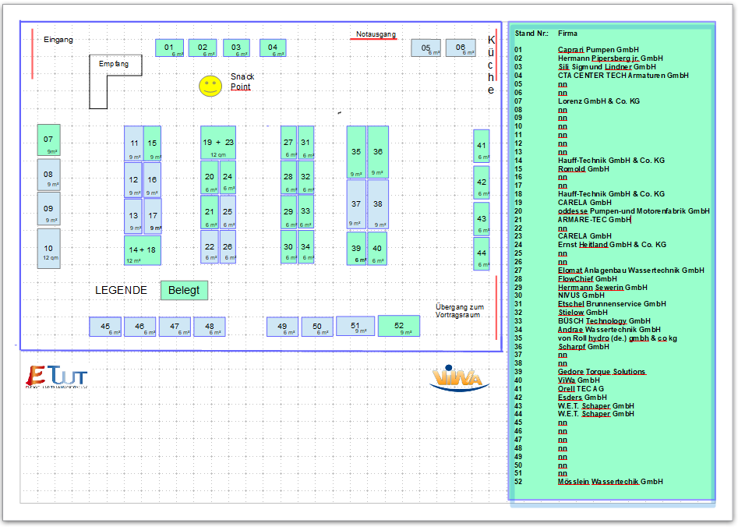Click the yellow Snack Point smiley icon

click(210, 87)
